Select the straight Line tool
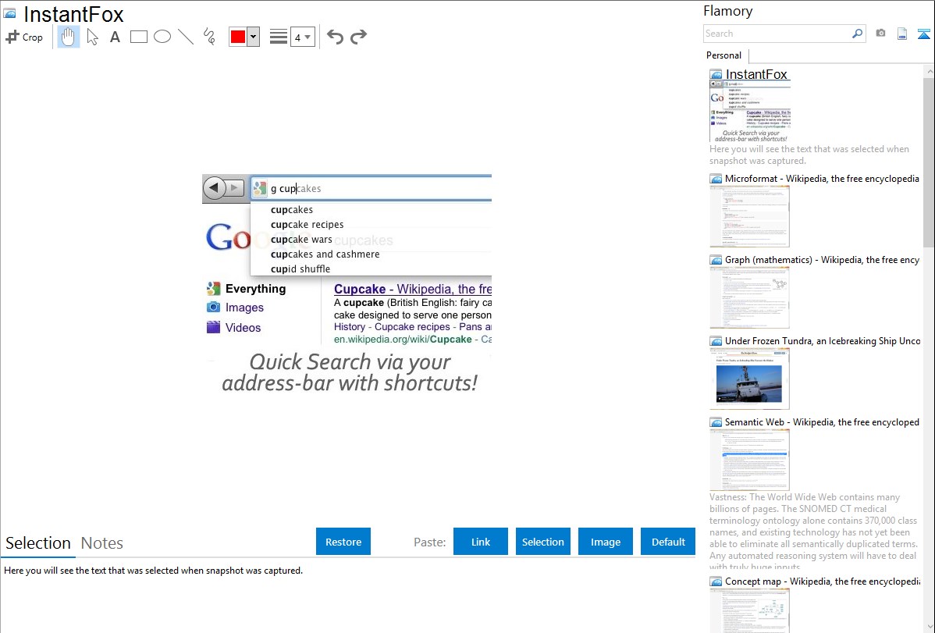The height and width of the screenshot is (633, 935). pyautogui.click(x=186, y=37)
